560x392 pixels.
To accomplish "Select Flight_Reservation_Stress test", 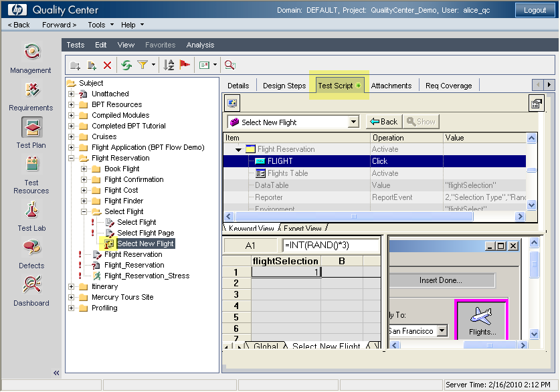I will click(x=147, y=276).
